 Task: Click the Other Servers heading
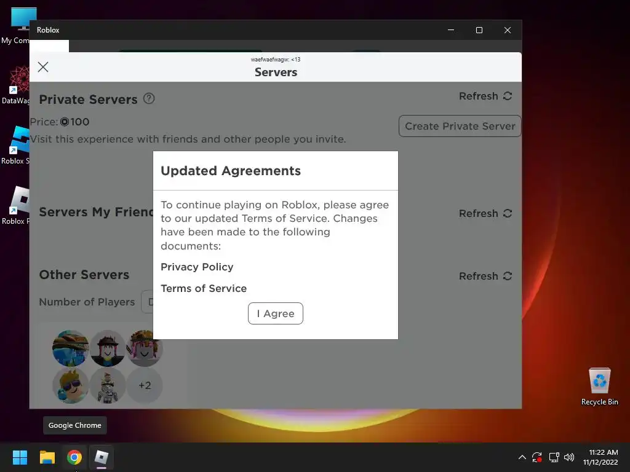pyautogui.click(x=84, y=275)
